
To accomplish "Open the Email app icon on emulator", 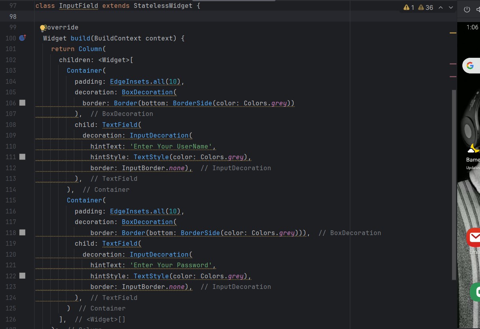I will [x=474, y=238].
